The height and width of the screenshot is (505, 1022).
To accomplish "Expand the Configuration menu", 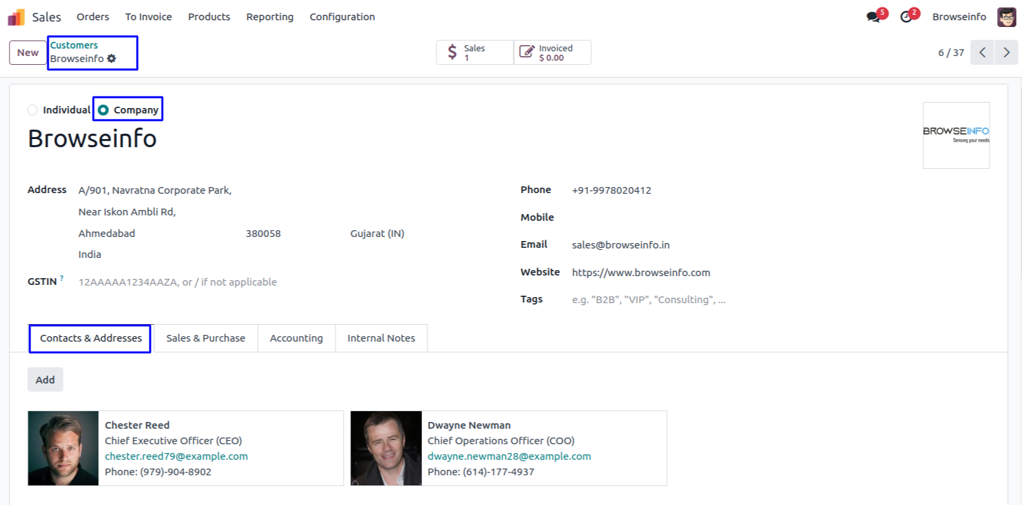I will coord(342,17).
